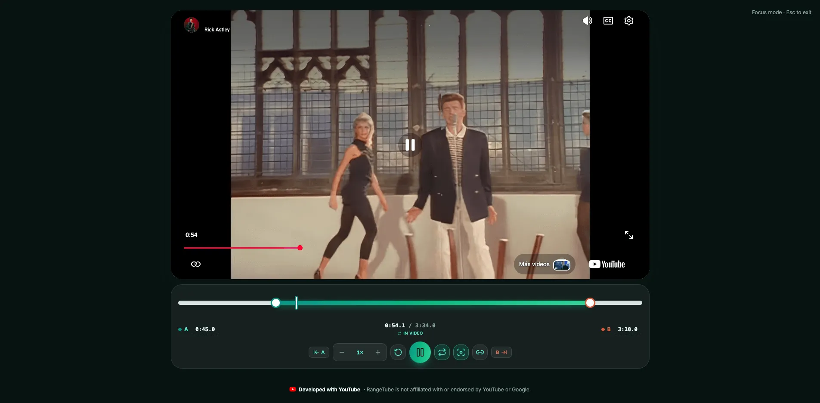This screenshot has height=403, width=820.
Task: Jump to point B with the B button
Action: (x=501, y=352)
